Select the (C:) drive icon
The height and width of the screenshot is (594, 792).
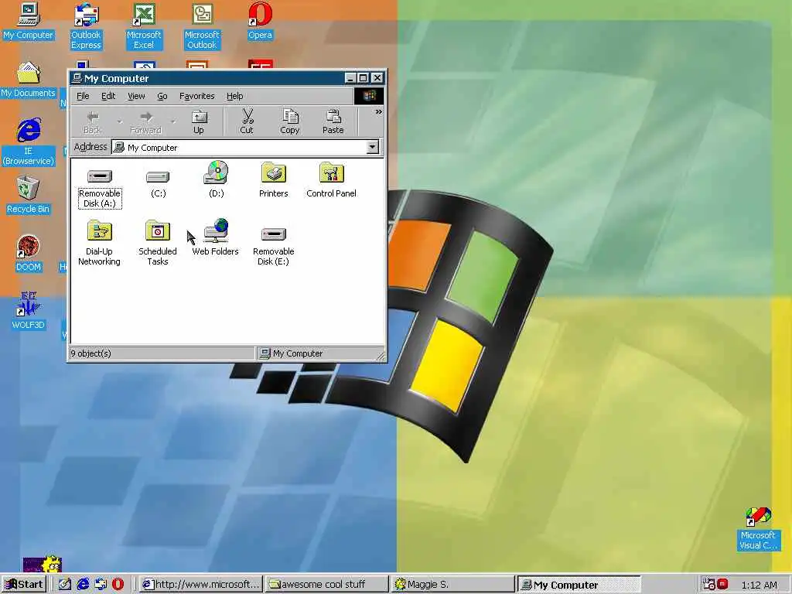tap(158, 184)
